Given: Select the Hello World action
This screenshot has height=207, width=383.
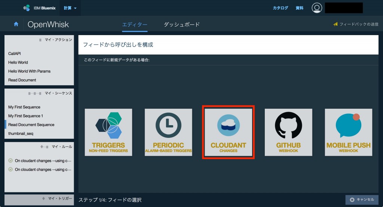Looking at the screenshot, I should (18, 62).
